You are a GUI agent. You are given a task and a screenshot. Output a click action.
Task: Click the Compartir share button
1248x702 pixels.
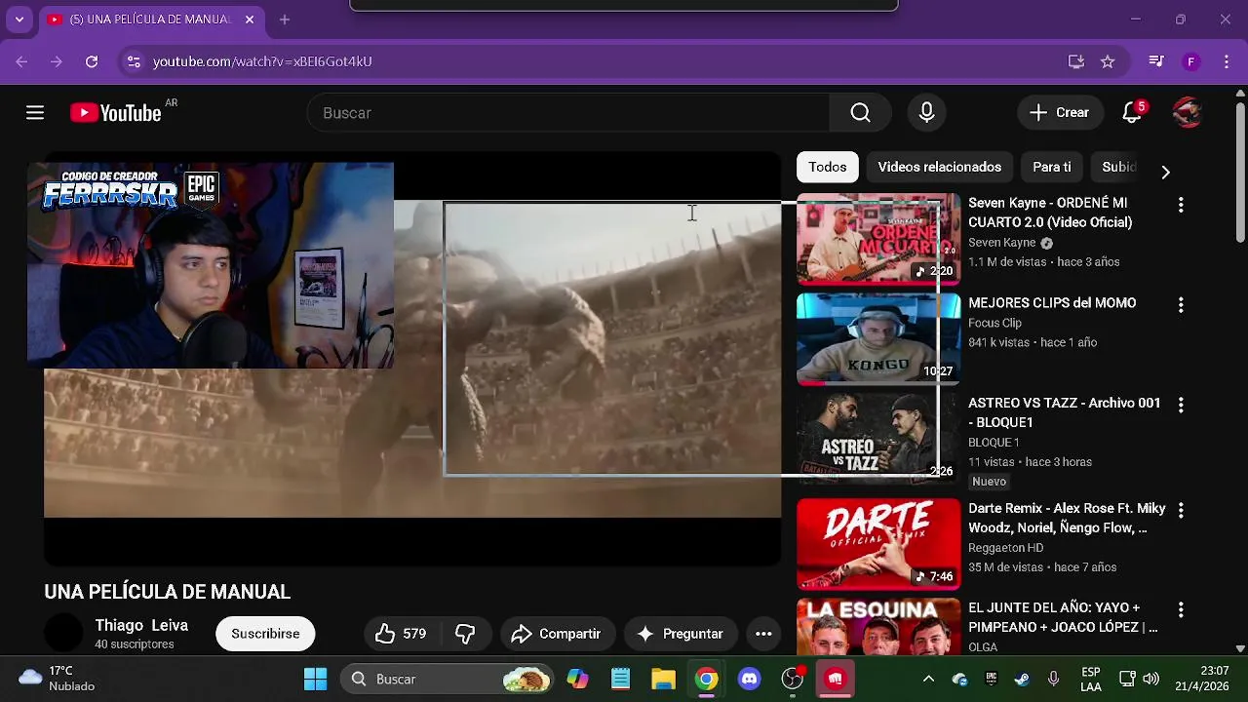[x=557, y=634]
